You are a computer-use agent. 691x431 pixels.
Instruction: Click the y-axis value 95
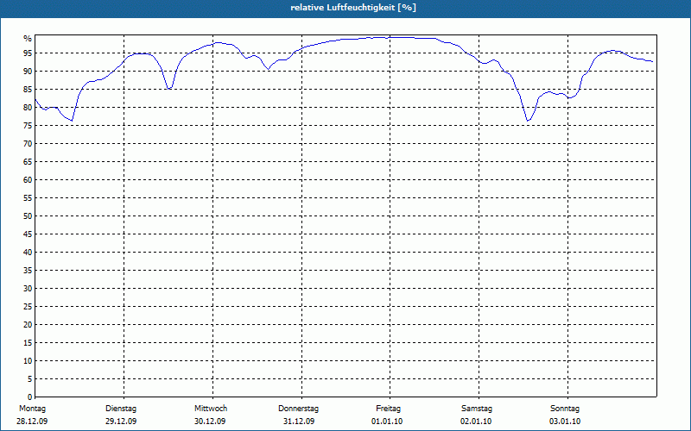coord(28,53)
